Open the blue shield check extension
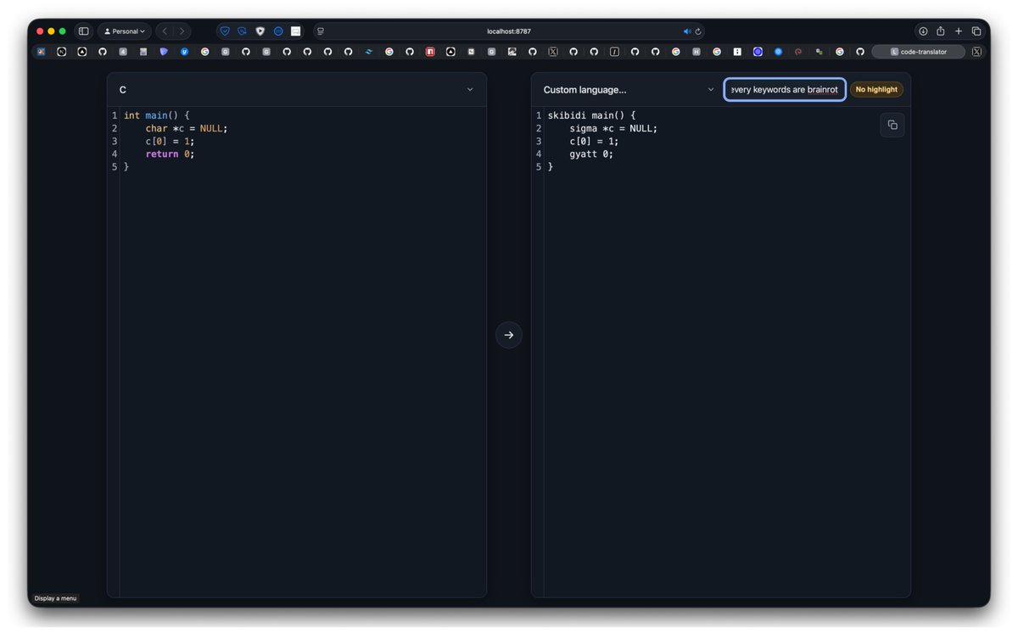 coord(225,31)
